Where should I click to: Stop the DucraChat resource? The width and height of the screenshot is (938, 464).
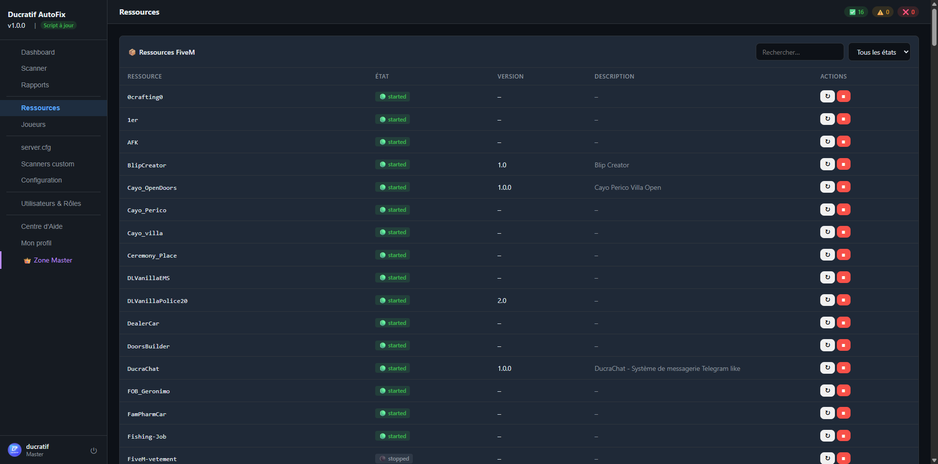point(843,368)
